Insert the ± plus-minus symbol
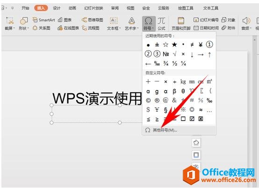This screenshot has width=259, height=188. pyautogui.click(x=157, y=45)
